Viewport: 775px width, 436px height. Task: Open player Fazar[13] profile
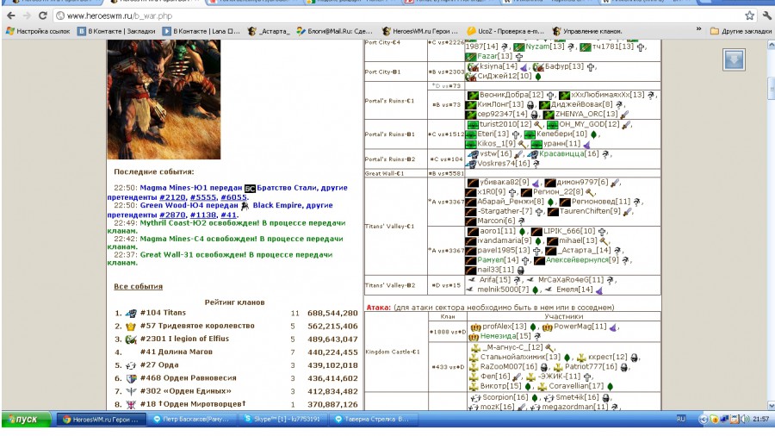tap(496, 56)
